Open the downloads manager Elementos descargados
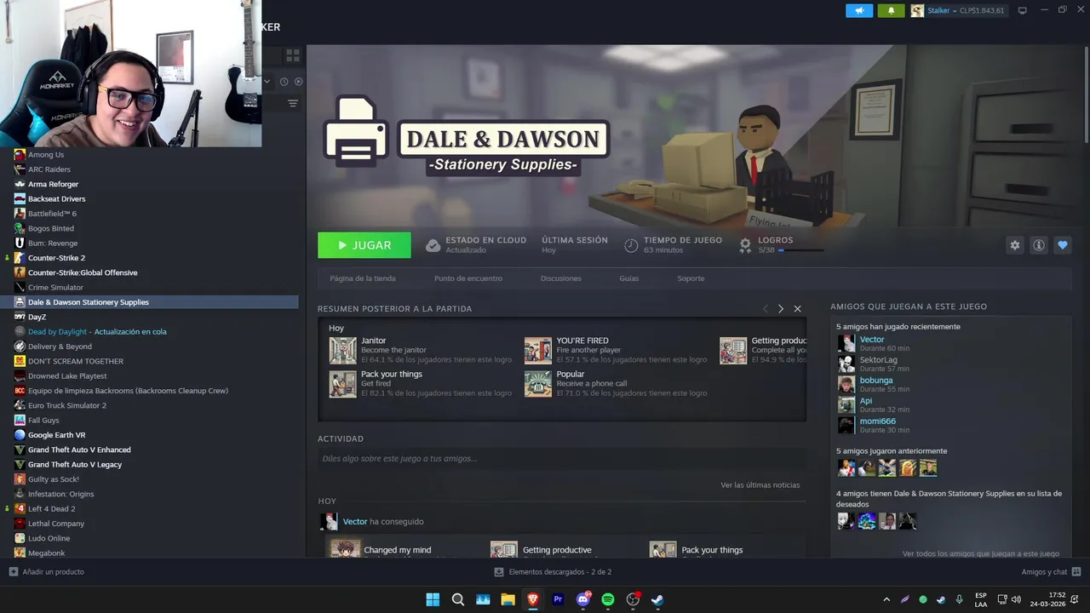The width and height of the screenshot is (1090, 613). click(x=553, y=572)
